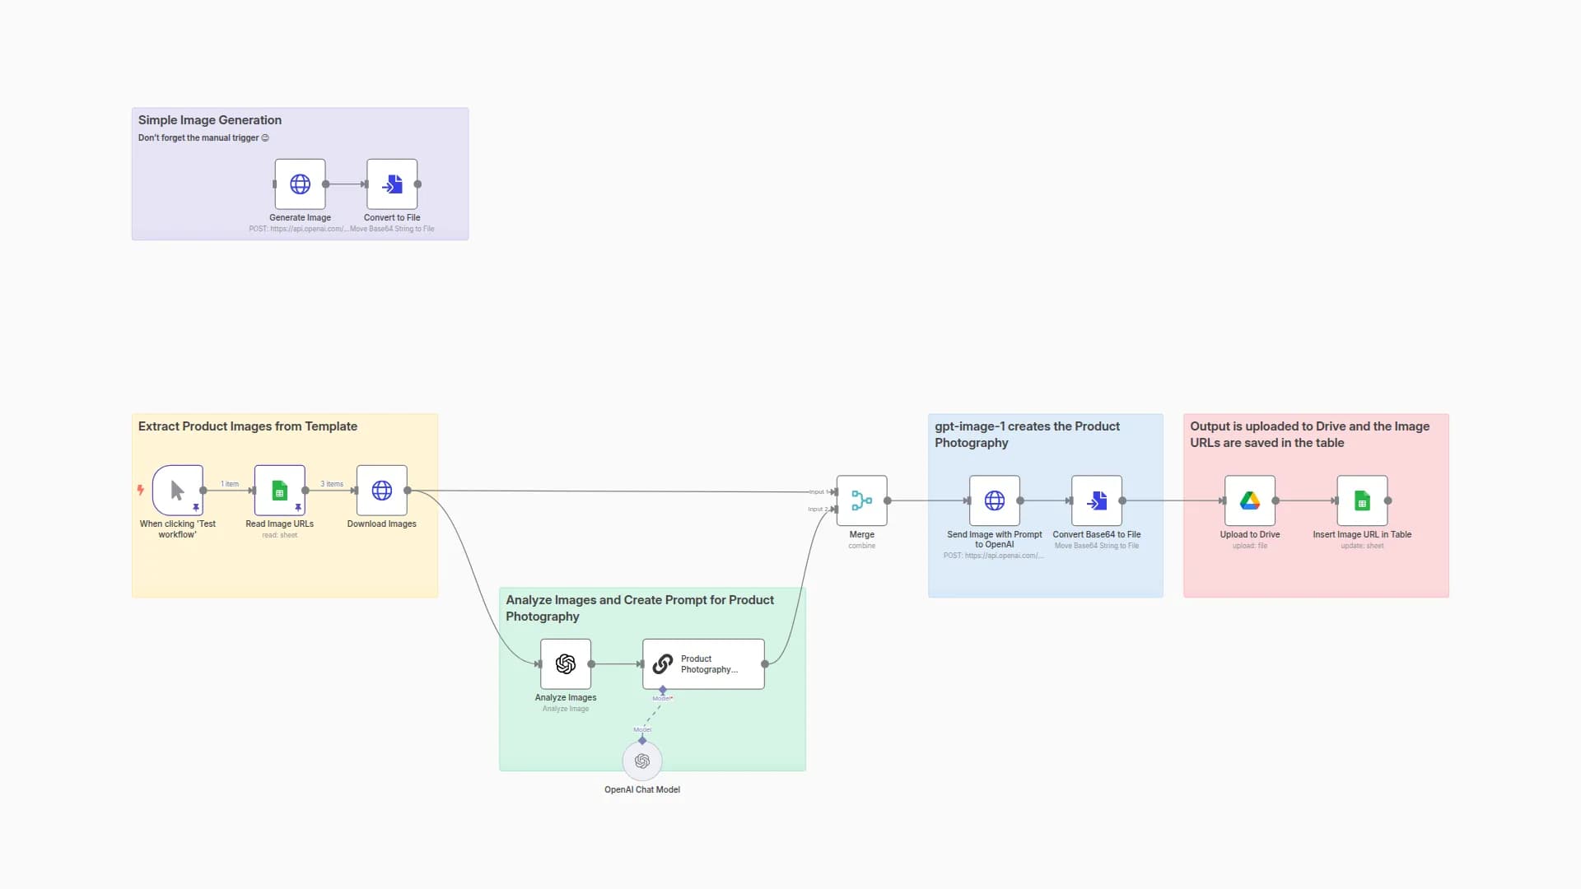Click Merge node Input 2 connector
The width and height of the screenshot is (1581, 889).
click(834, 510)
